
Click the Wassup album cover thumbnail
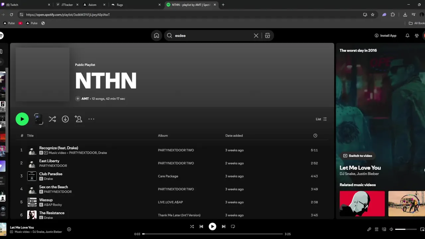pyautogui.click(x=32, y=202)
